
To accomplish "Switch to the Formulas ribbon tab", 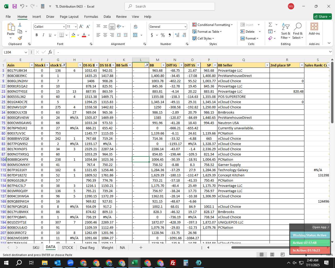I will coord(91,16).
